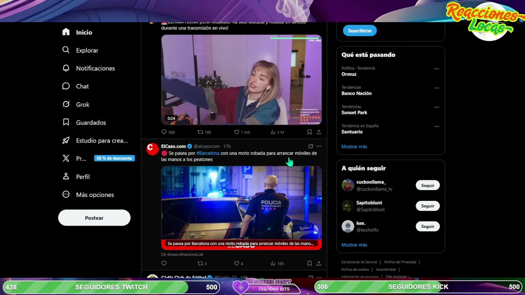Follow Sapitoblunt with Seguir button
Screen dimensions: 525x295
tap(428, 206)
